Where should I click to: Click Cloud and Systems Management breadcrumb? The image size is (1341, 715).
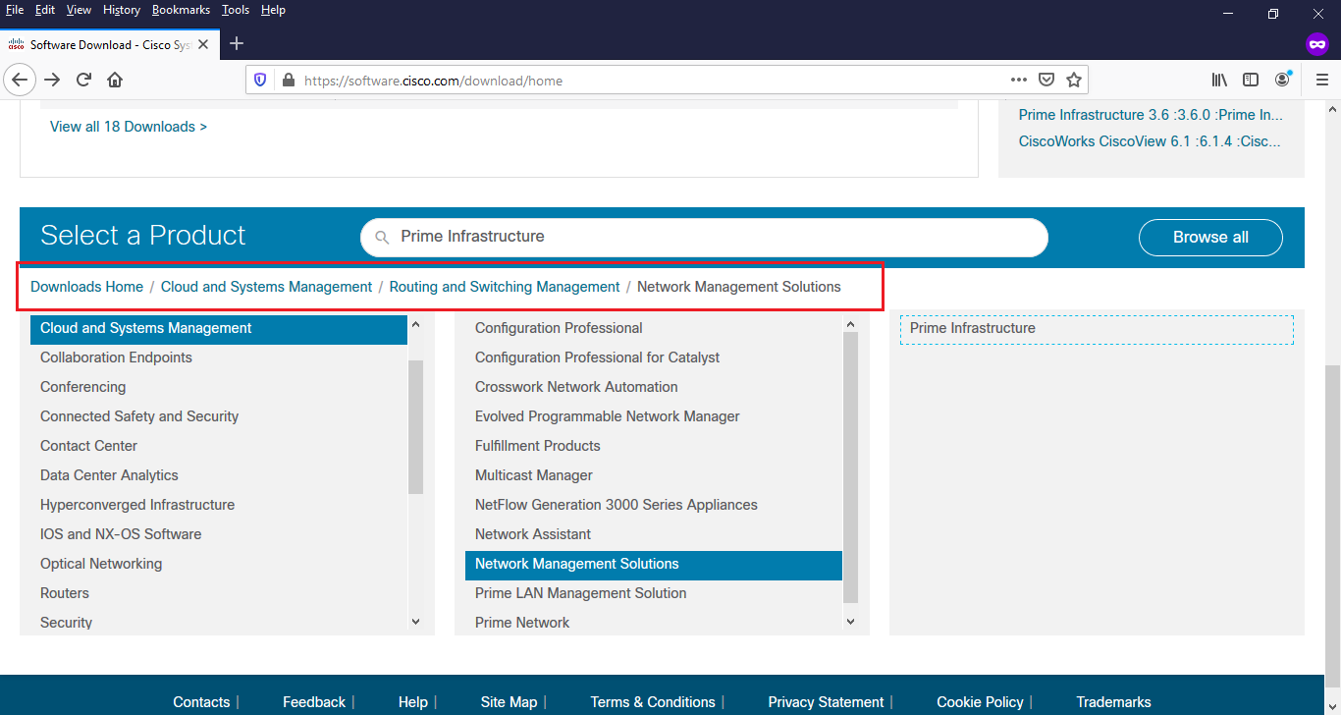pyautogui.click(x=266, y=287)
